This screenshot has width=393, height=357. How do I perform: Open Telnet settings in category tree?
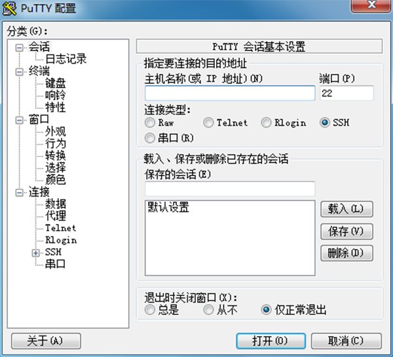pyautogui.click(x=60, y=228)
